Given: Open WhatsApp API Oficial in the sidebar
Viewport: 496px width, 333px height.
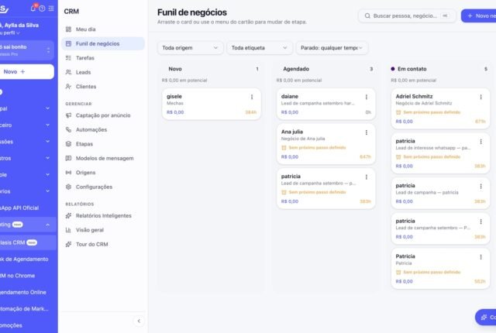Looking at the screenshot, I should coord(28,208).
